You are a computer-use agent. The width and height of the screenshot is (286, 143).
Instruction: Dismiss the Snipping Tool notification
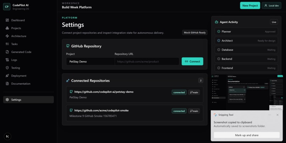click(x=277, y=115)
